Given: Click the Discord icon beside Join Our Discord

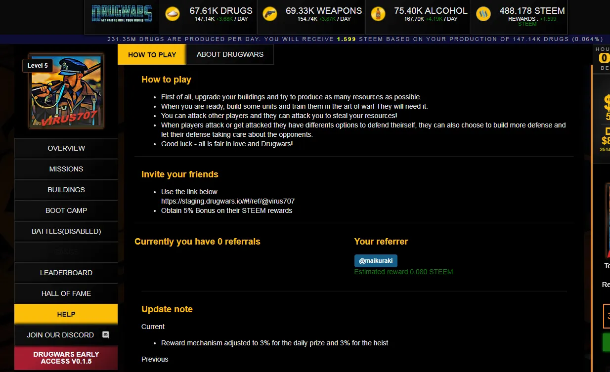Looking at the screenshot, I should point(105,334).
